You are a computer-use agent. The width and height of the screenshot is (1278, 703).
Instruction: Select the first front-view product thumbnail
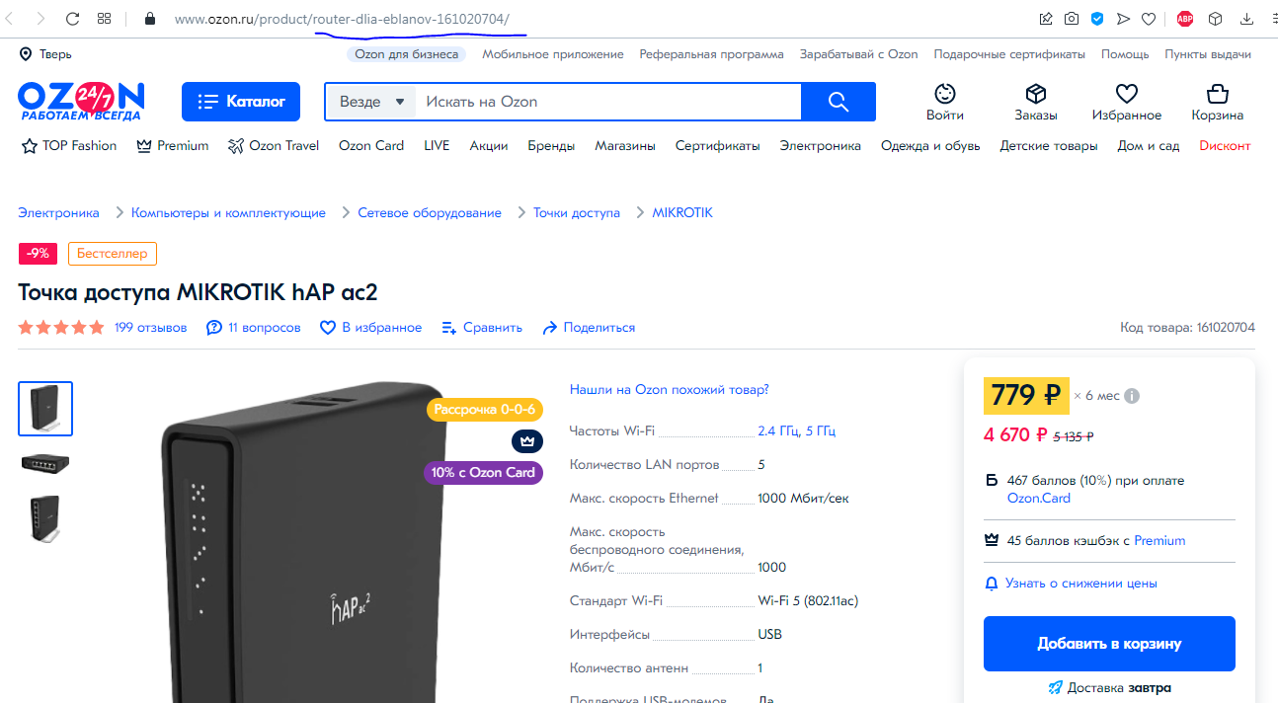pos(45,409)
